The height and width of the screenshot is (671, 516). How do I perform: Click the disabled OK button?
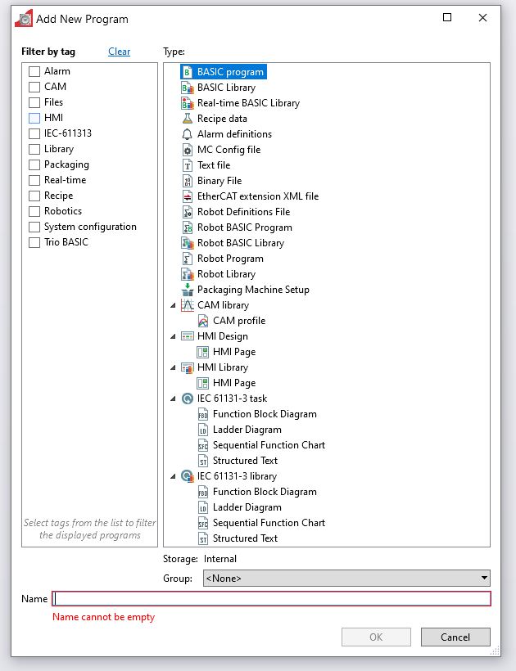tap(376, 637)
